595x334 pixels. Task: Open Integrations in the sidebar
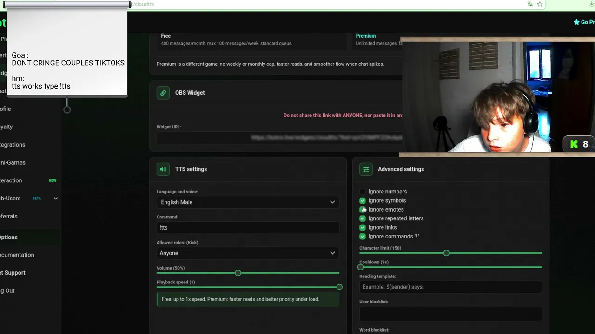tap(13, 145)
